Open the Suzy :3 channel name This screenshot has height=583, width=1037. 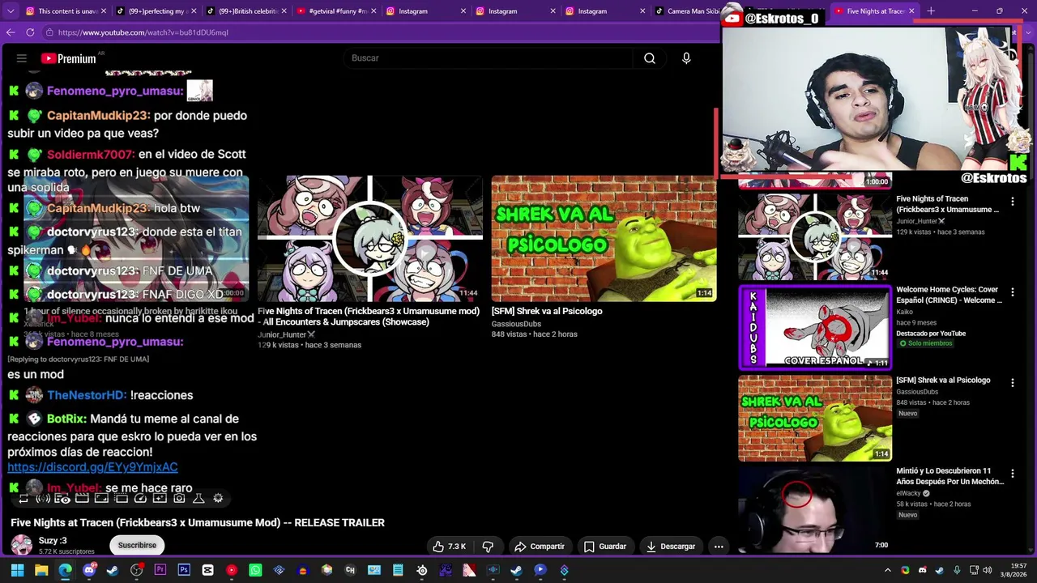[x=53, y=541]
